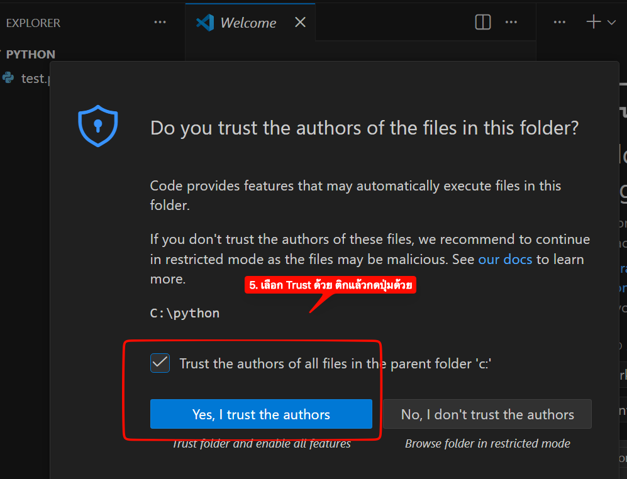Expand the chevron dropdown beside the plus icon
The width and height of the screenshot is (627, 479).
coord(611,23)
